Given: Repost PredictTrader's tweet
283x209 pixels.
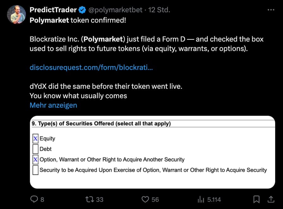Looking at the screenshot, I should click(89, 200).
